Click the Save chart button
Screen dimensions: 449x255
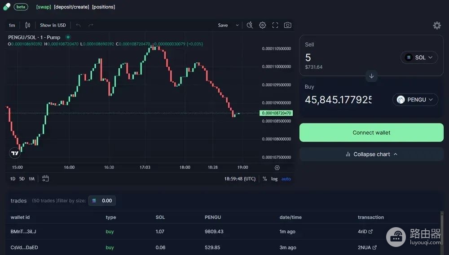[223, 25]
